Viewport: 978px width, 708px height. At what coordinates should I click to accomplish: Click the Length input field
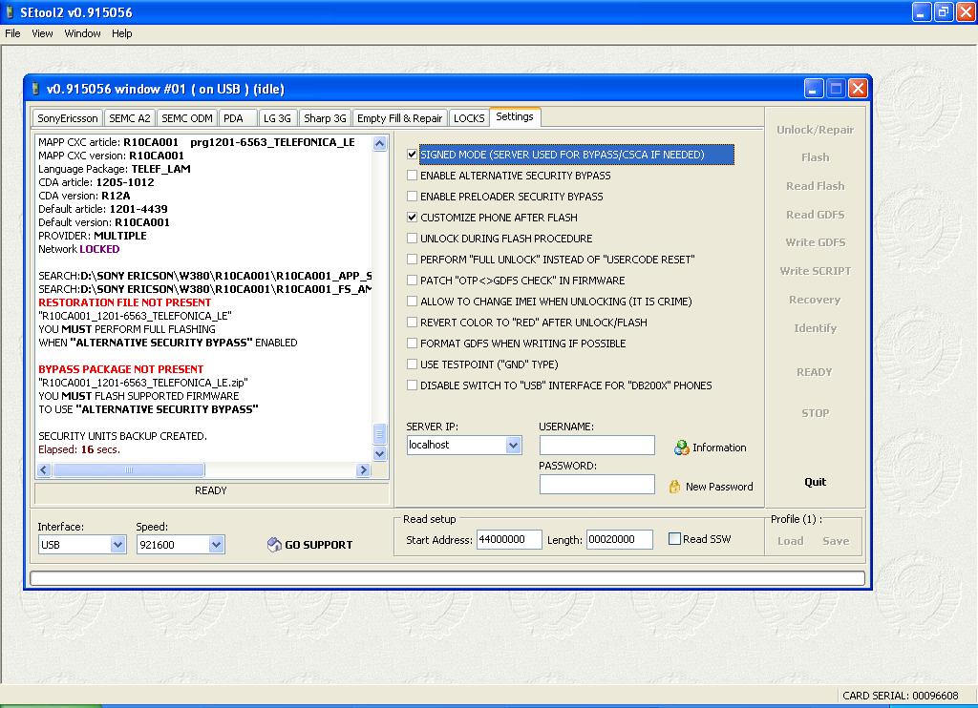point(619,540)
